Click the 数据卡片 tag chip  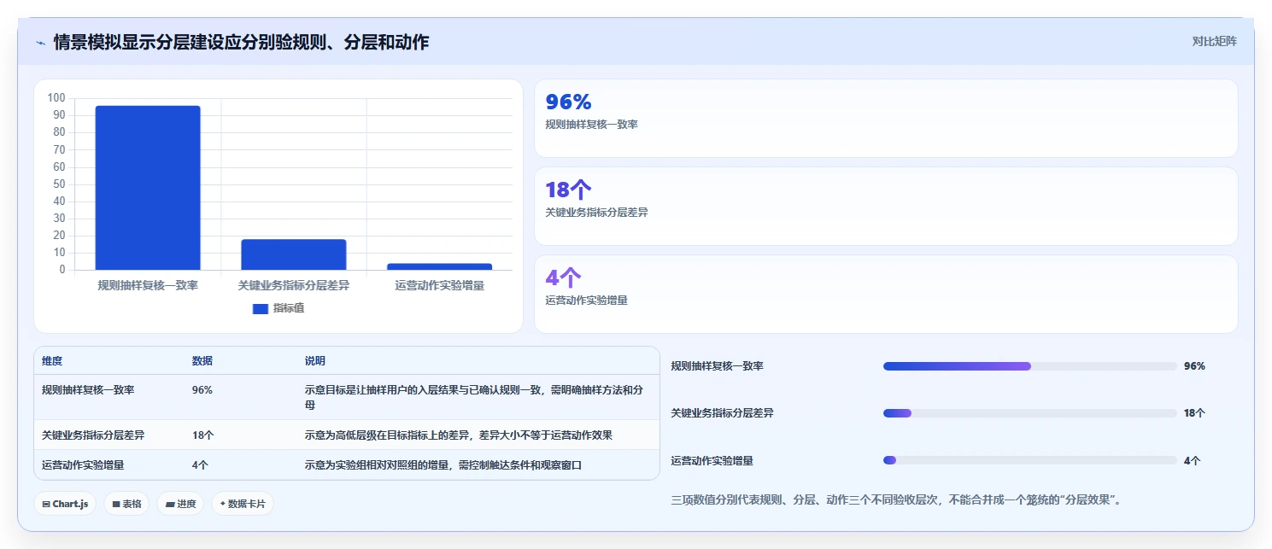(243, 504)
